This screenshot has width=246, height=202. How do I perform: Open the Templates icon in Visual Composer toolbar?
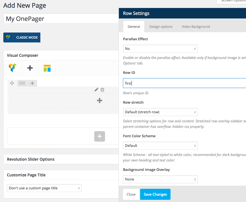pos(47,68)
